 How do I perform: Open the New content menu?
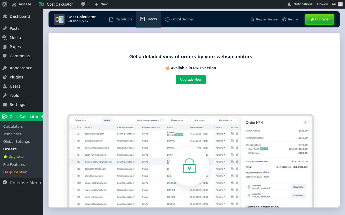[101, 4]
